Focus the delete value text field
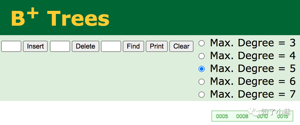The height and width of the screenshot is (125, 300). 60,46
